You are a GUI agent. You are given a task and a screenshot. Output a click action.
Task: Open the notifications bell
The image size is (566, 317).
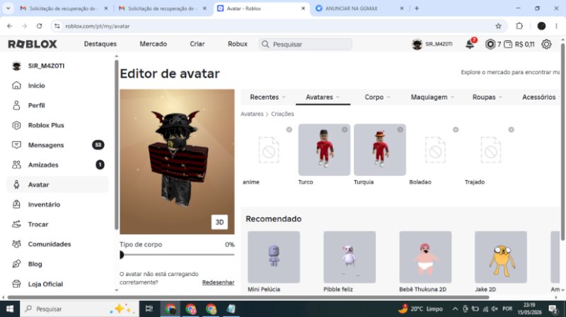click(470, 44)
